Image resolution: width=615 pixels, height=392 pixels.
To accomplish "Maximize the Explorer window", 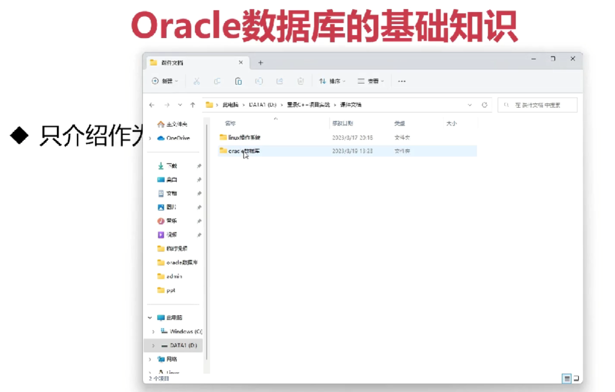I will coord(553,59).
